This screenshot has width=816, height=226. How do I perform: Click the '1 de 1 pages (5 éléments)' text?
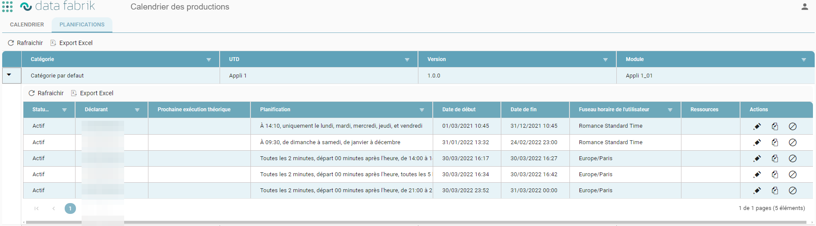[772, 208]
